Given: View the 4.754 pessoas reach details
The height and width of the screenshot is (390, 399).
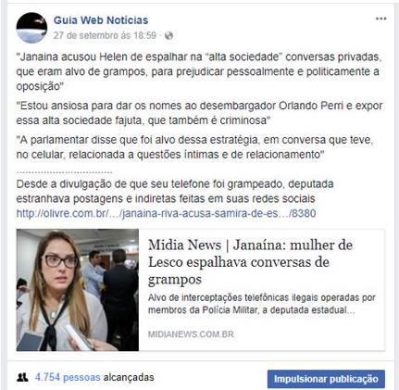Looking at the screenshot, I should pyautogui.click(x=68, y=377).
